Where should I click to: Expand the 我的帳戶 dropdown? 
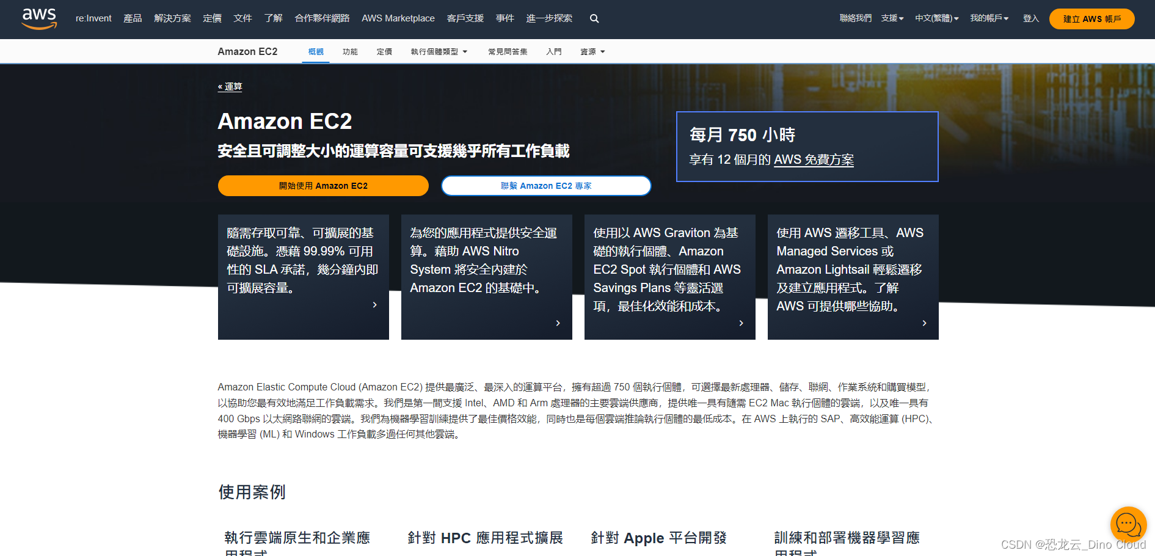(989, 18)
